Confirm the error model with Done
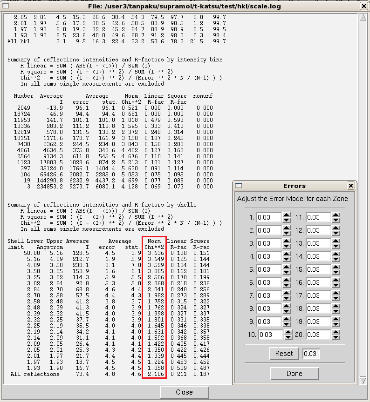Image resolution: width=370 pixels, height=402 pixels. (294, 374)
